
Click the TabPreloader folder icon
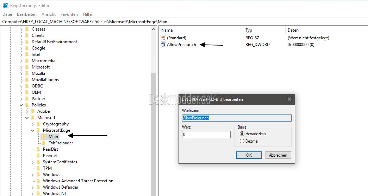coord(44,143)
